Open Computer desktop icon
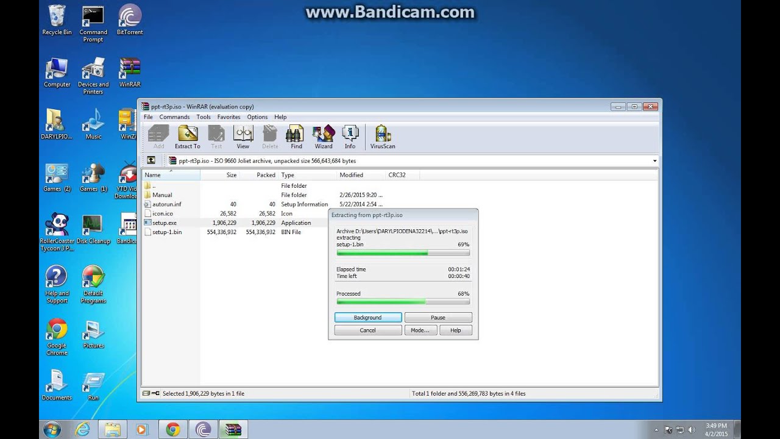Image resolution: width=780 pixels, height=439 pixels. coord(57,73)
